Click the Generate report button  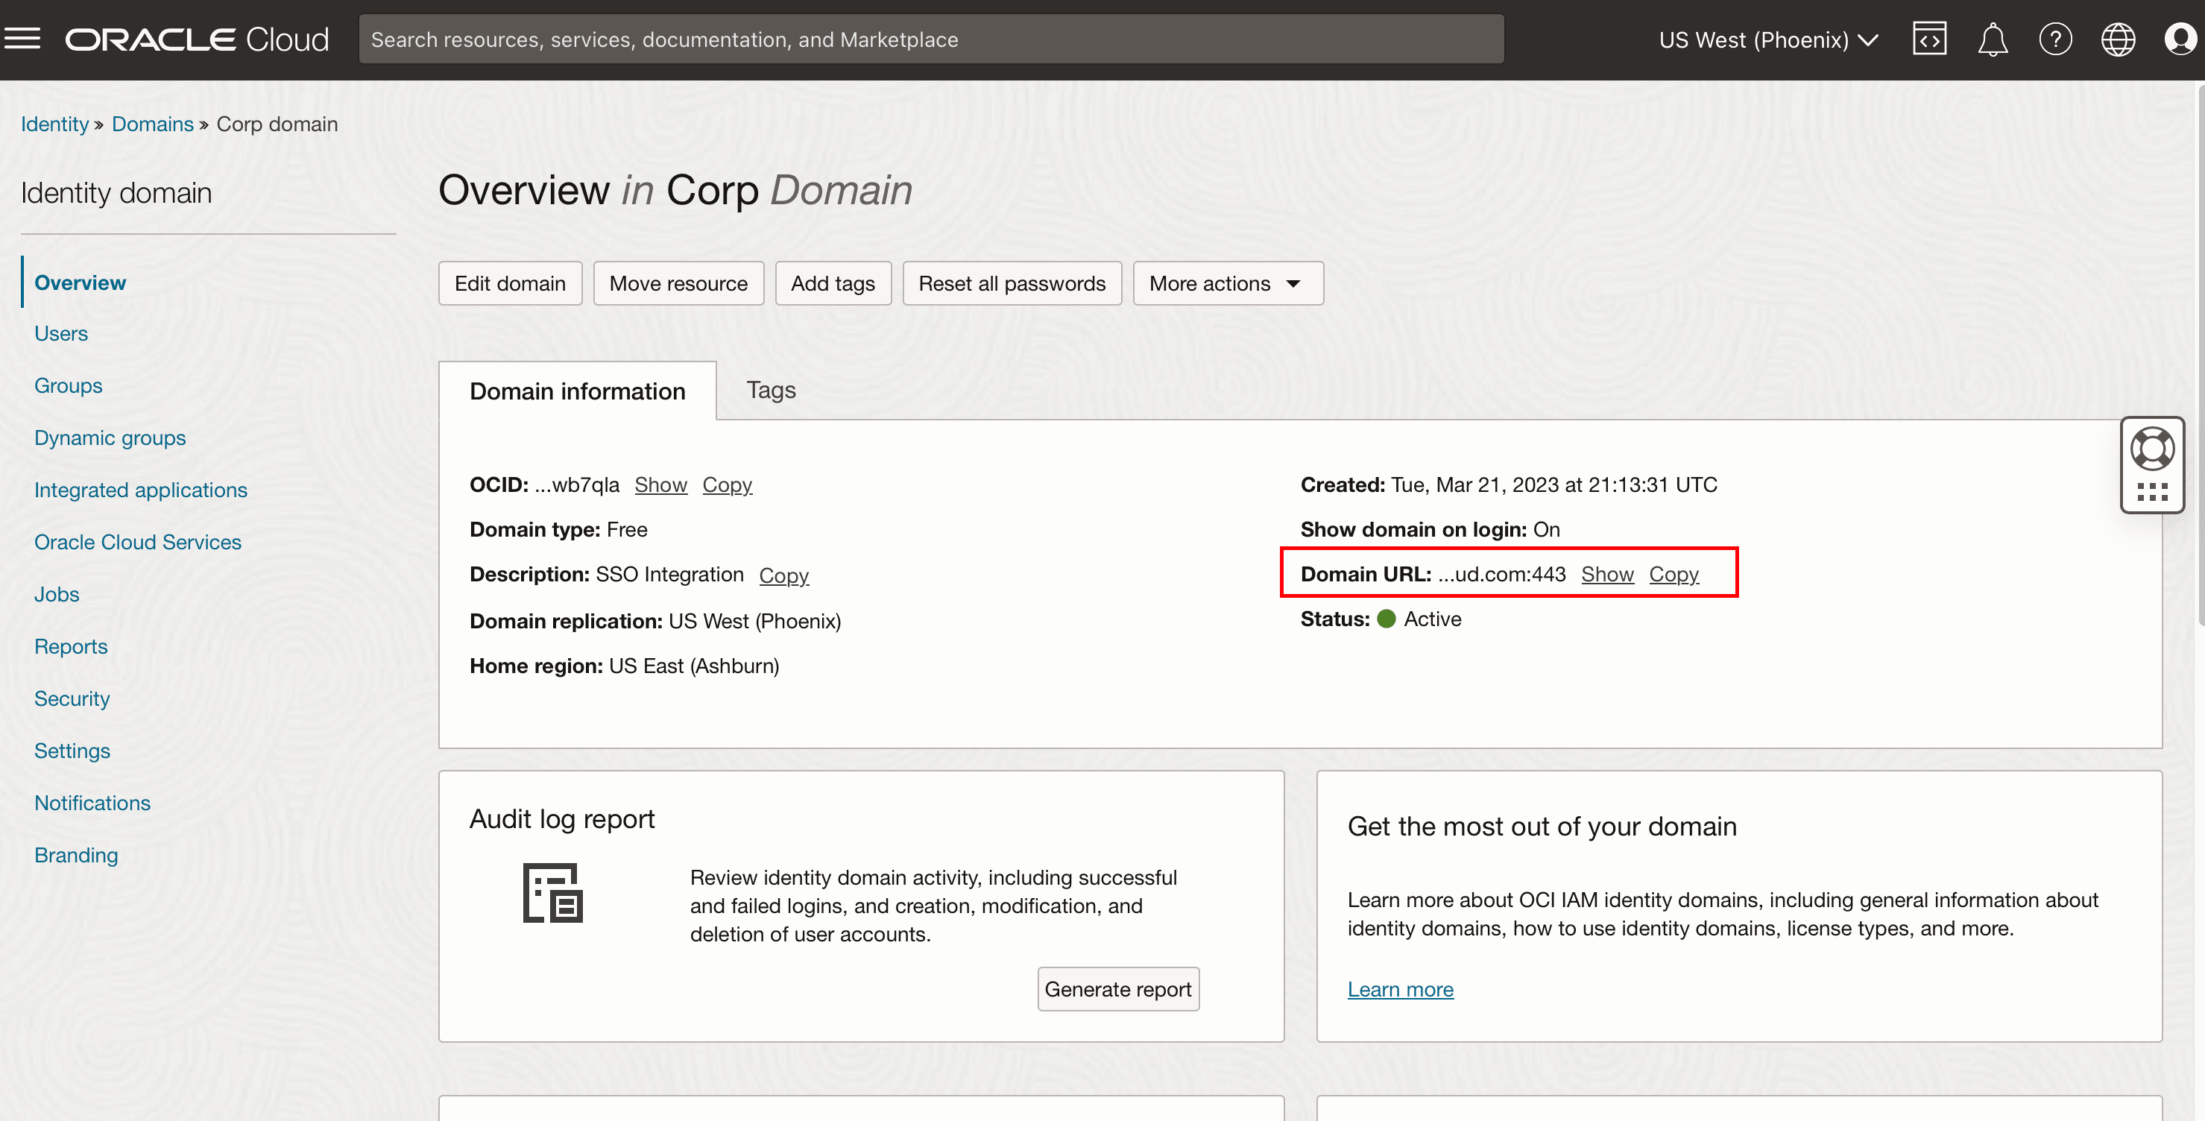(x=1118, y=989)
